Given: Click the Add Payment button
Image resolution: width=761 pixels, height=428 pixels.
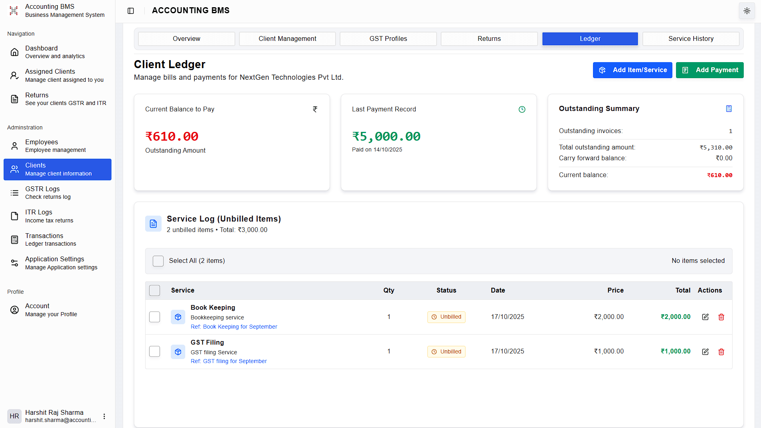Looking at the screenshot, I should pyautogui.click(x=710, y=70).
